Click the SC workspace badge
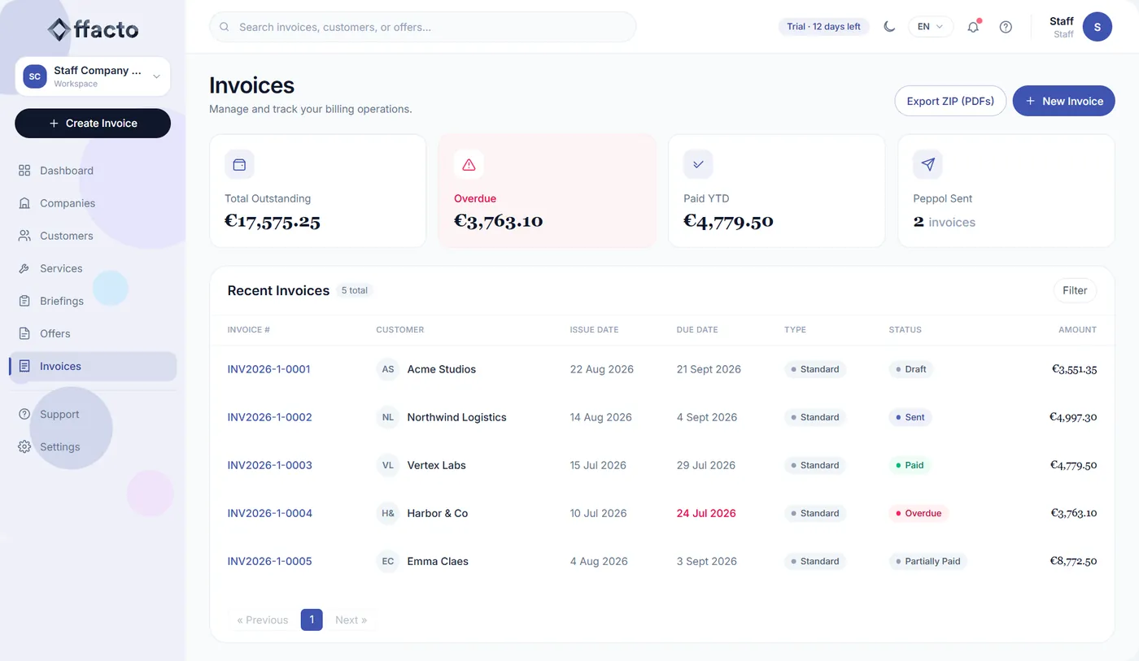1139x661 pixels. click(35, 76)
